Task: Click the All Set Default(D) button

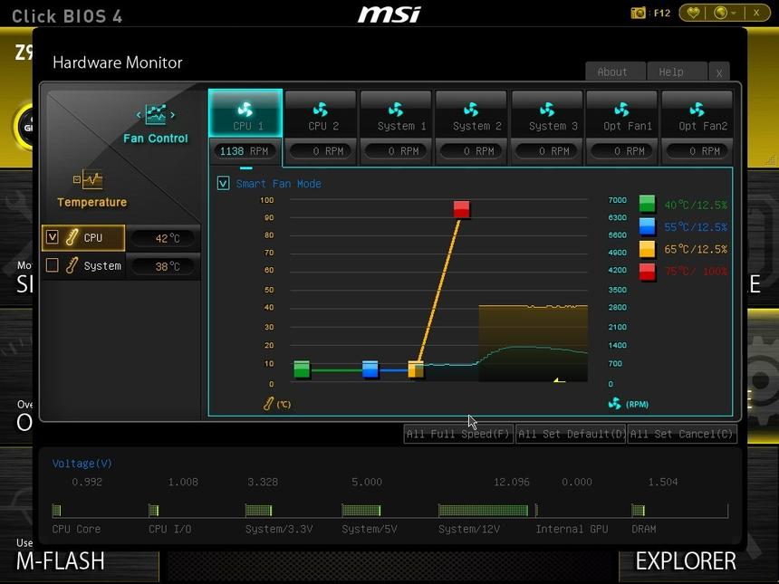Action: click(x=571, y=434)
